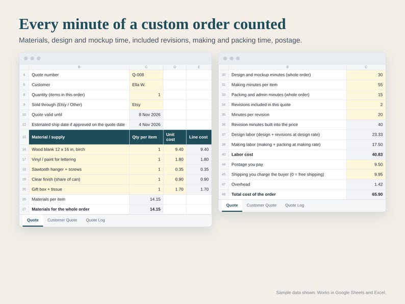Click Packing and admin minutes value 15

tap(366, 95)
